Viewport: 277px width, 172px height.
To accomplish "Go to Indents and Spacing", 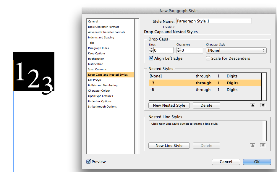I will [x=101, y=38].
